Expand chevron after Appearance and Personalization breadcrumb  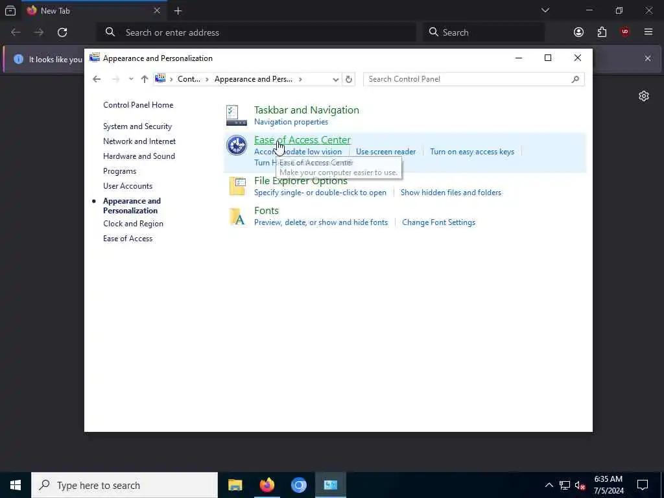[300, 79]
